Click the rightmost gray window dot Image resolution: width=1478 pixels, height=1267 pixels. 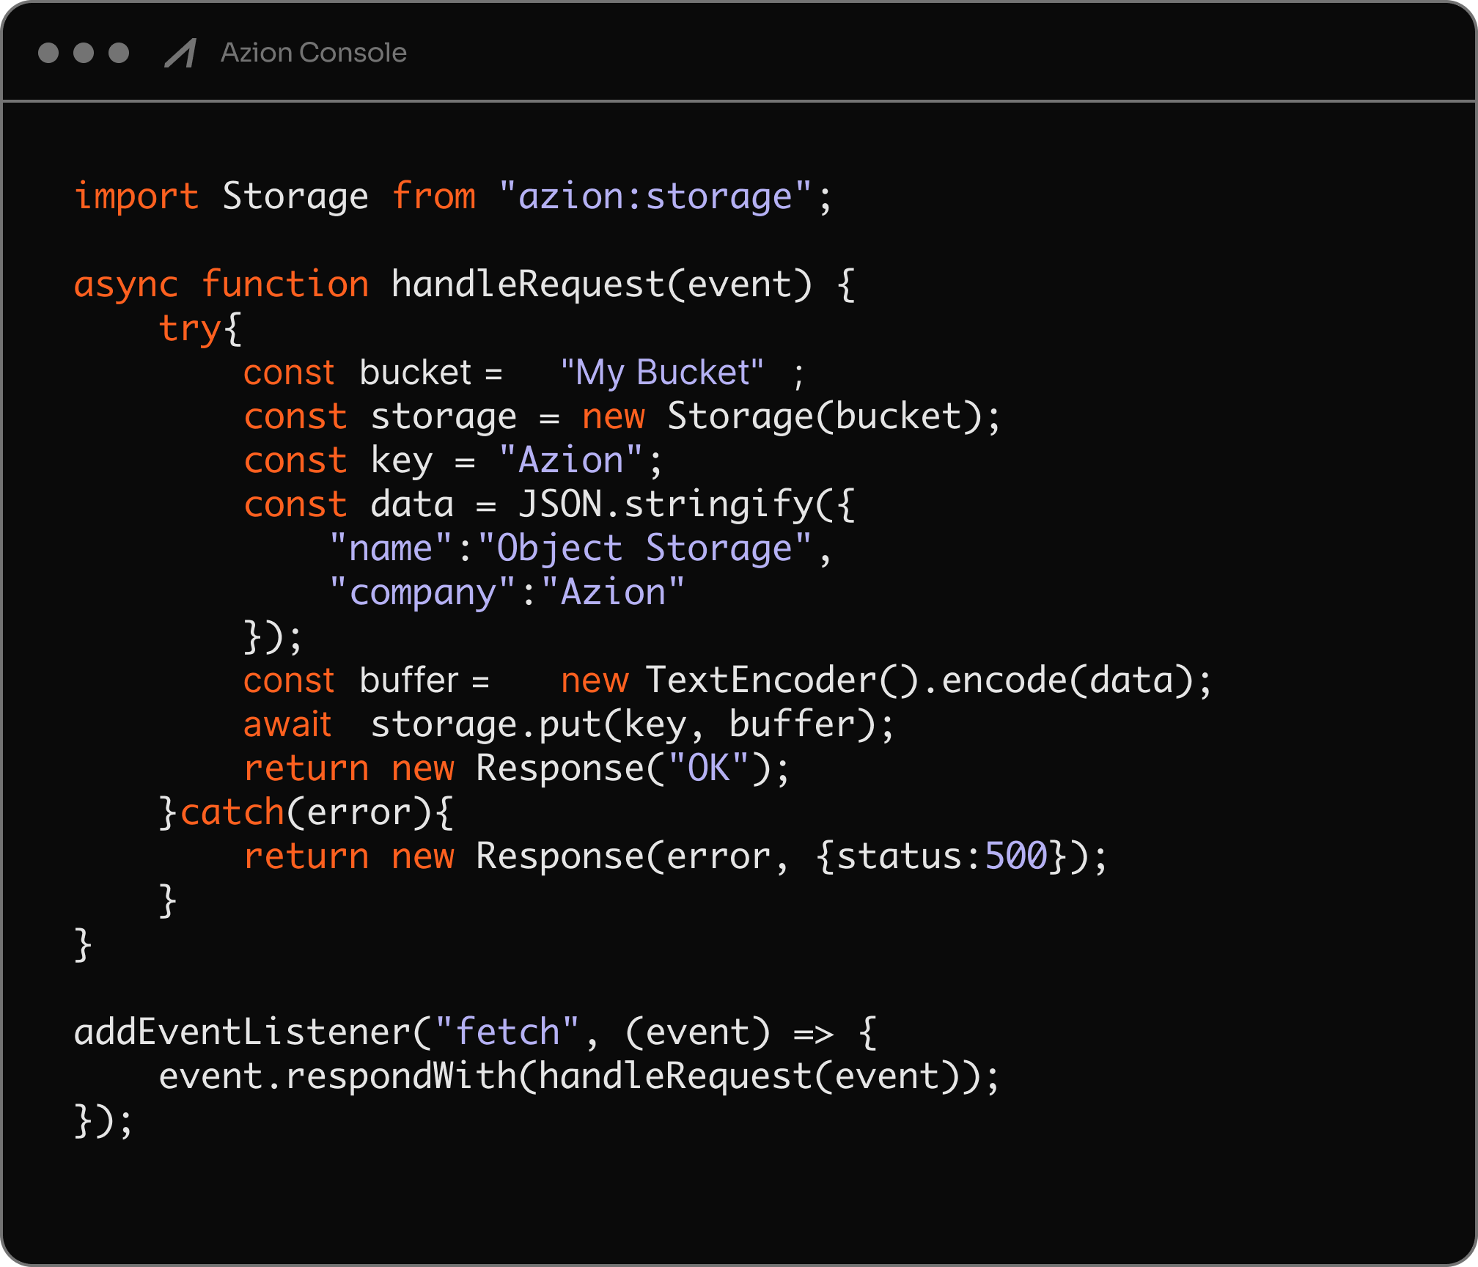pos(119,54)
